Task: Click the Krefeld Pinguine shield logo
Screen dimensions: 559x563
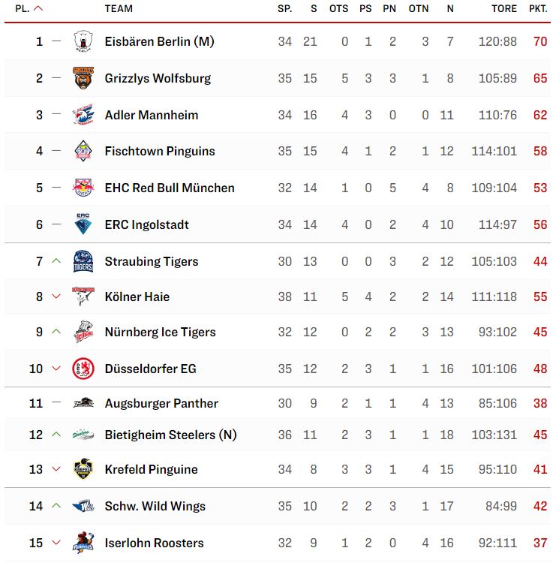Action: point(83,469)
